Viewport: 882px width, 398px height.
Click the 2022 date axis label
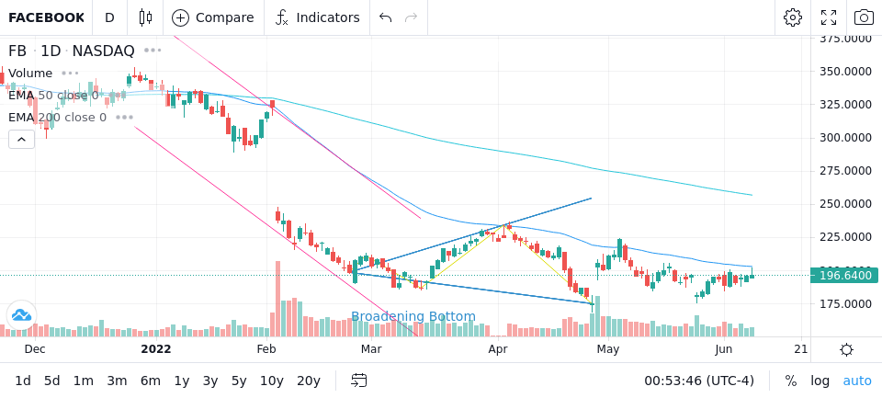point(156,349)
